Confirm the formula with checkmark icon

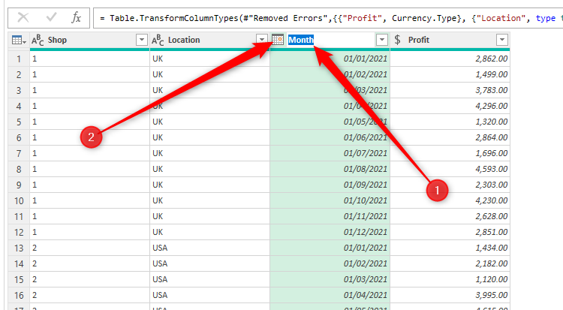pyautogui.click(x=51, y=17)
